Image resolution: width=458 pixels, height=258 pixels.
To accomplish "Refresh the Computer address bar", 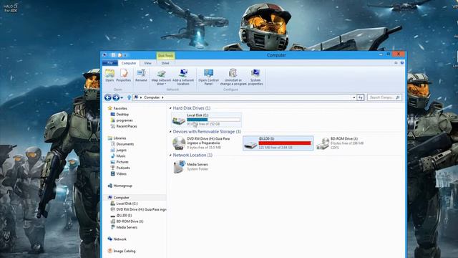I will coord(361,97).
